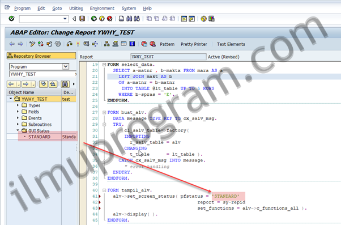Screen dimensions: 341x225
Task: Click the Text Elements button
Action: 231,44
